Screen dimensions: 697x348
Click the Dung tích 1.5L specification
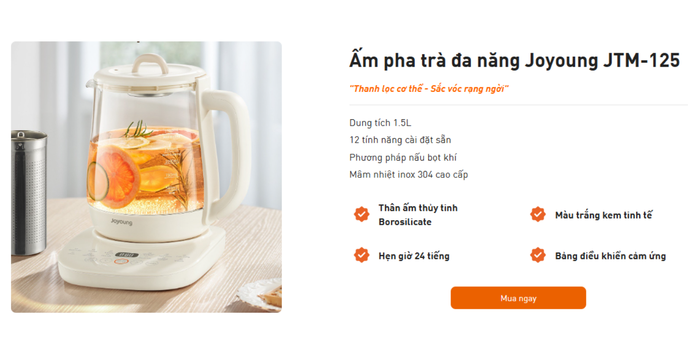tap(380, 123)
